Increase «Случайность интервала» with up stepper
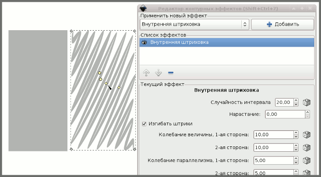 (296, 101)
